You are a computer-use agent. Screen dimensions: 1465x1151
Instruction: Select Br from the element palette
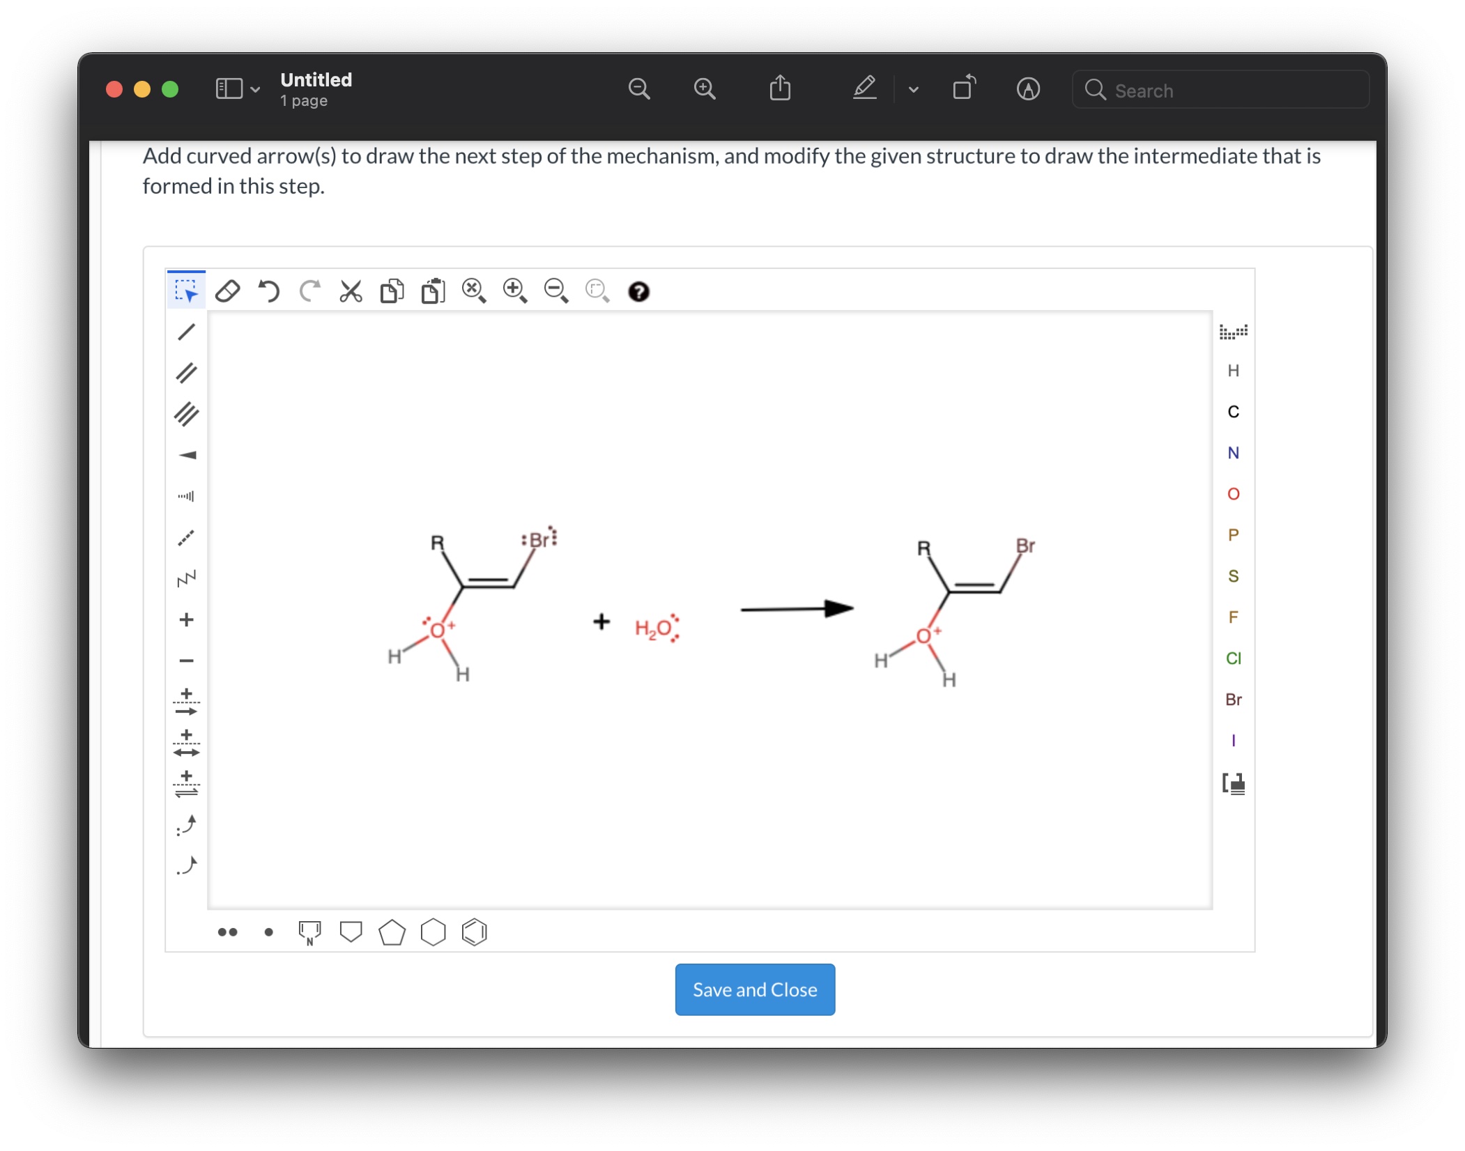tap(1234, 700)
